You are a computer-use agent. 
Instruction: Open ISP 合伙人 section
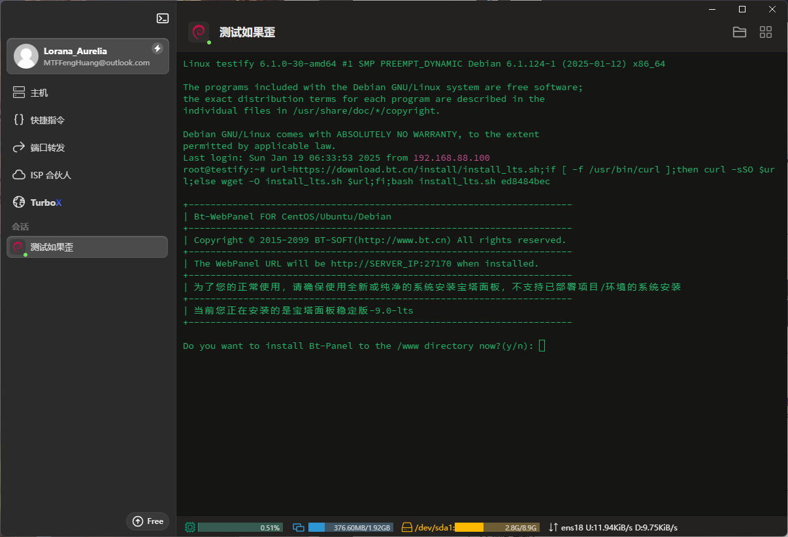(x=50, y=175)
